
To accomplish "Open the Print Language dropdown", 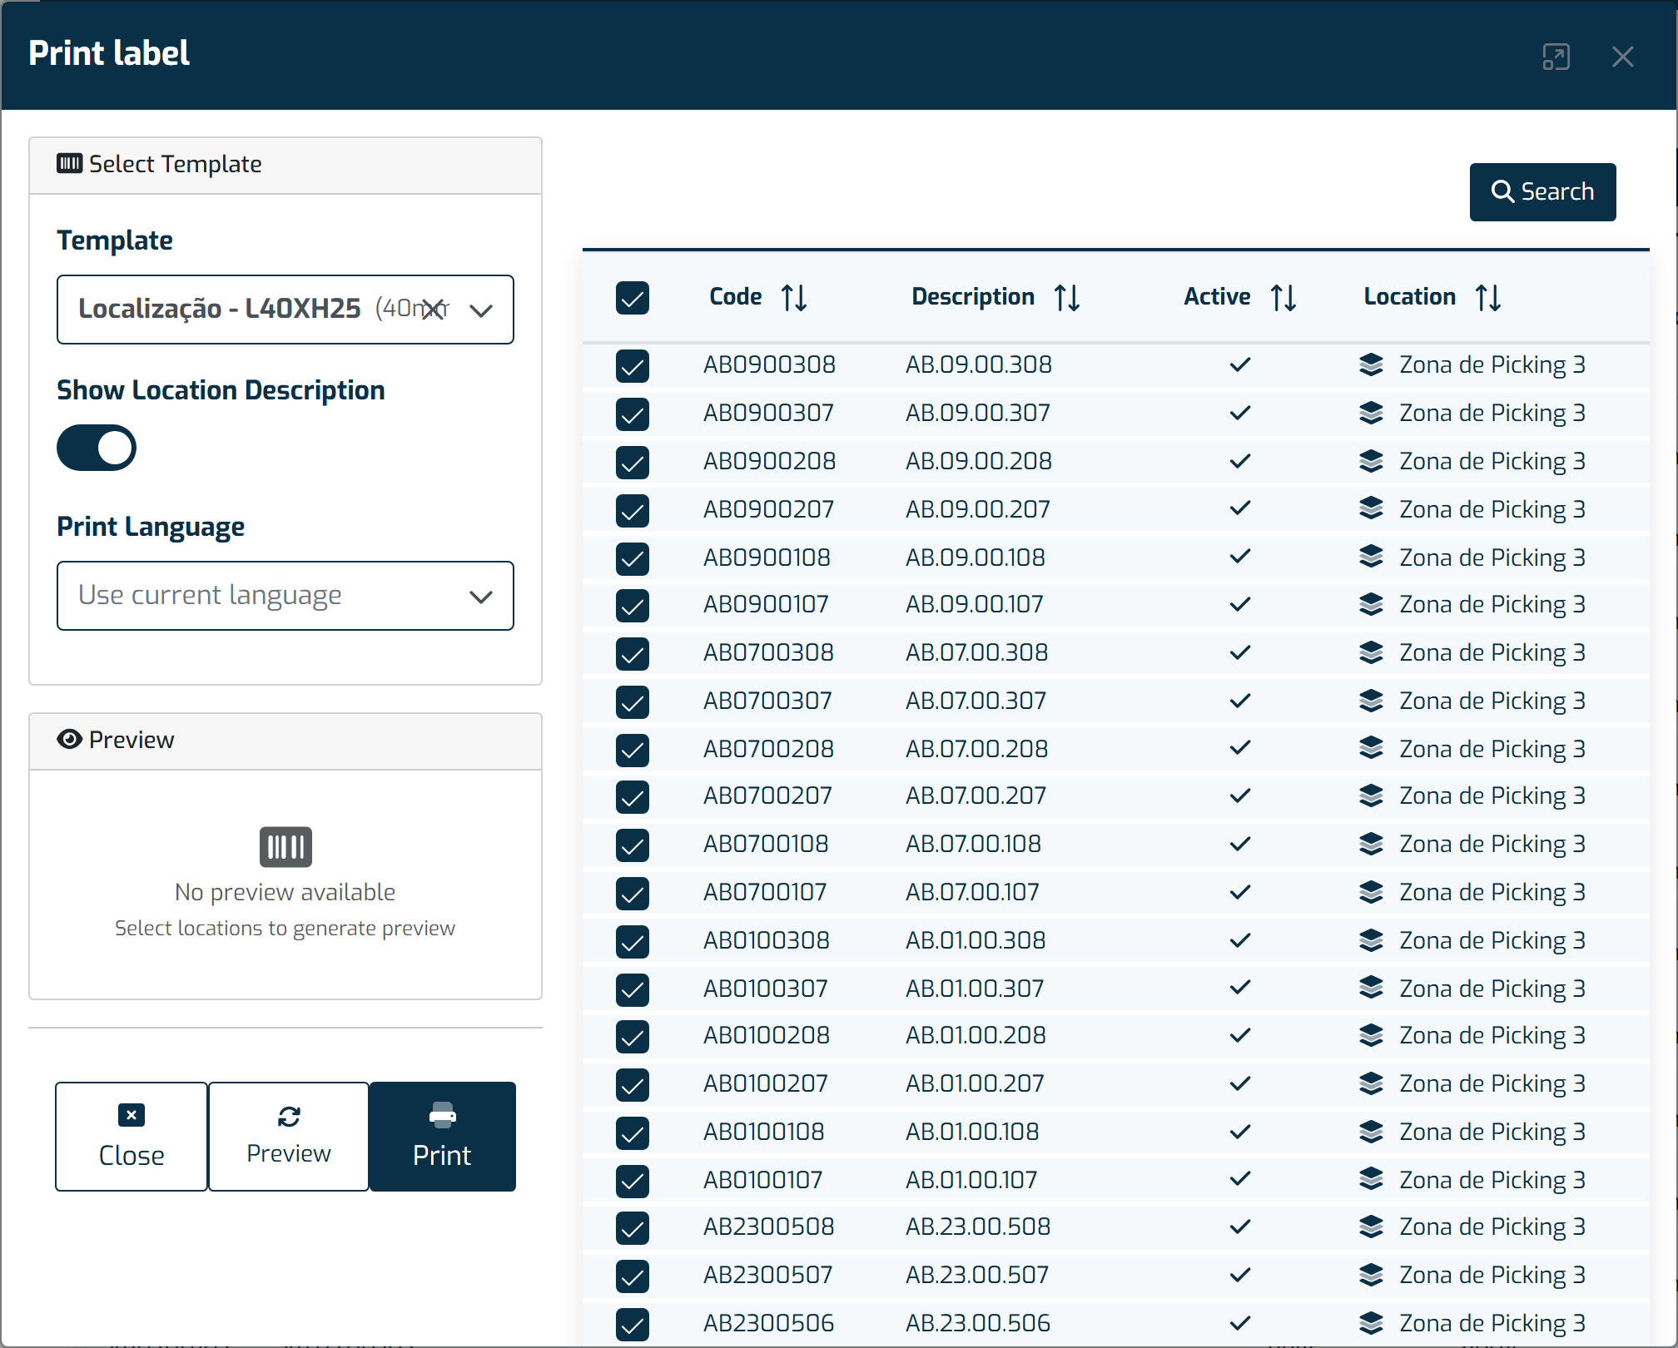I will (x=285, y=596).
